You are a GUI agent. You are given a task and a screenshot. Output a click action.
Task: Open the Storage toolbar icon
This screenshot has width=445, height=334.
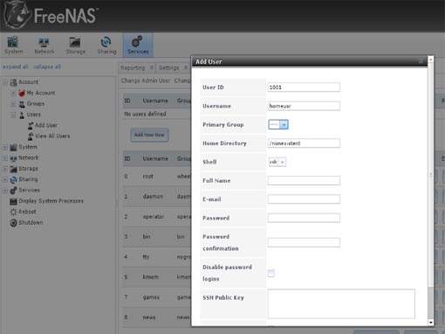[x=76, y=45]
